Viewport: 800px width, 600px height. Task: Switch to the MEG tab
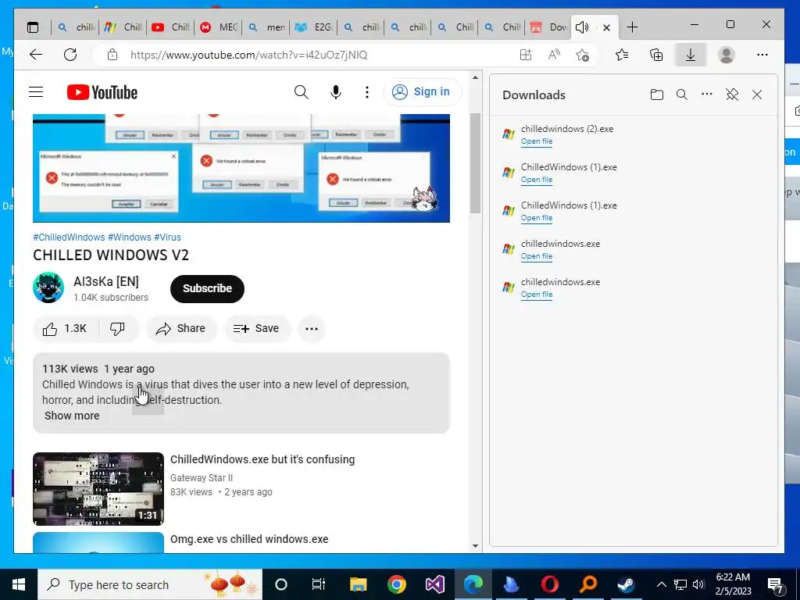(x=220, y=27)
